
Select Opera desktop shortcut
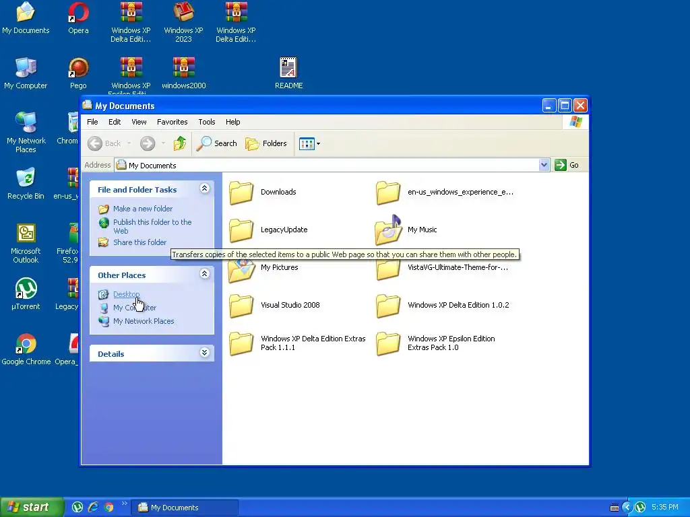pos(78,18)
